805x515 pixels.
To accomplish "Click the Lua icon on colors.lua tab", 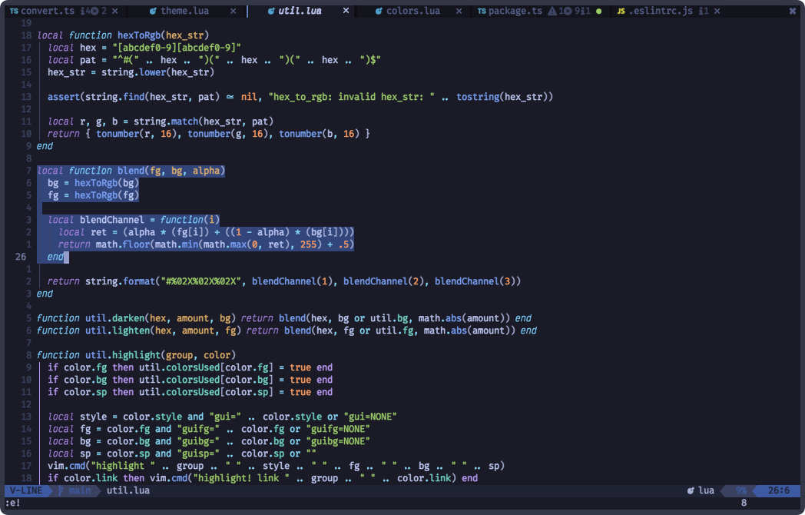I will (378, 11).
